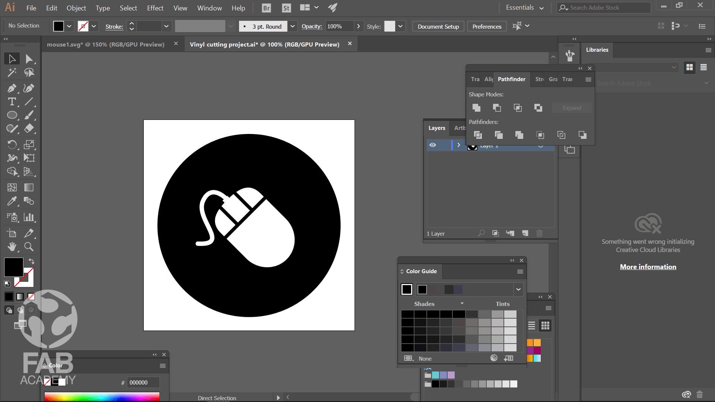Select the Gradient tool
Viewport: 715px width, 402px height.
29,187
